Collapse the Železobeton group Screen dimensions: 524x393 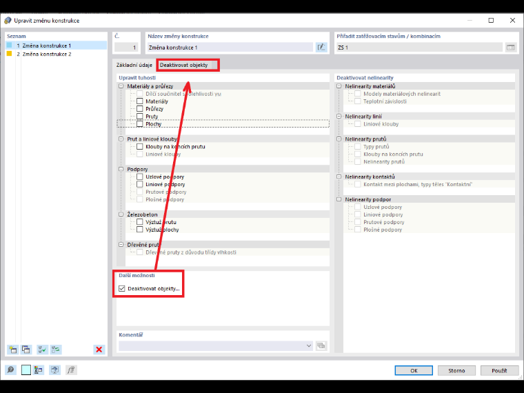coord(121,214)
